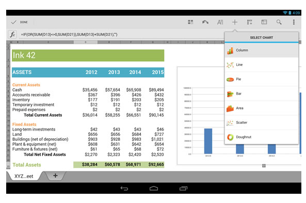Select cell with value $57,654
Image resolution: width=306 pixels, height=203 pixels.
pyautogui.click(x=112, y=90)
